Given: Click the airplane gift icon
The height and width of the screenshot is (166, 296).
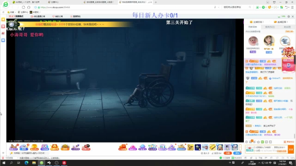Looking at the screenshot, I should pos(205,147).
